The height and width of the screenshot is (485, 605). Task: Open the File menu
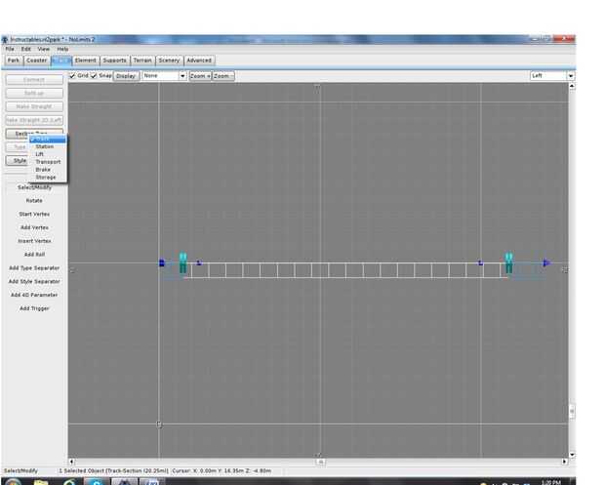[x=10, y=49]
